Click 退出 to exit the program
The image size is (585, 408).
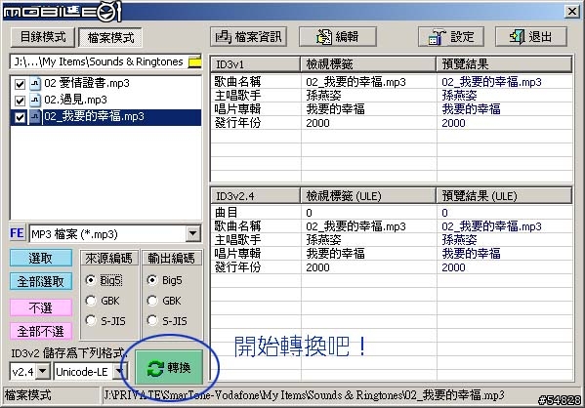pos(531,36)
